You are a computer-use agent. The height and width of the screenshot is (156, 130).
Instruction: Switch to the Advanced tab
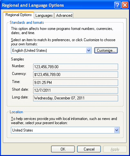(x=64, y=15)
